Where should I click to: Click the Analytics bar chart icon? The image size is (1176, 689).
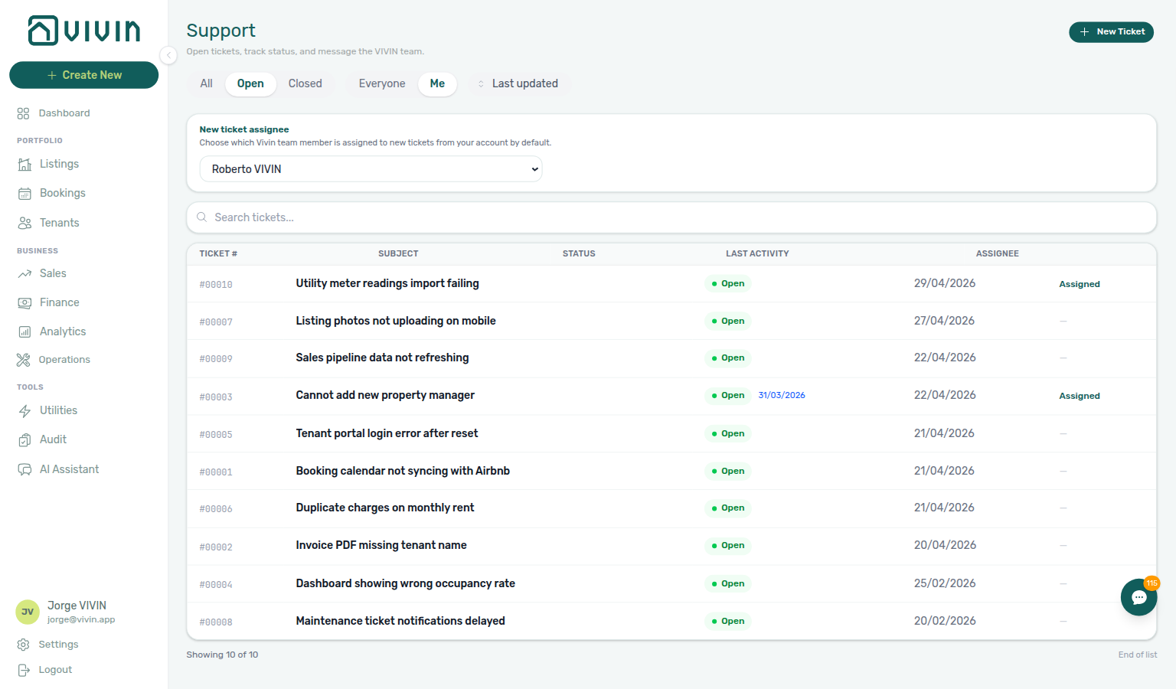pos(24,332)
